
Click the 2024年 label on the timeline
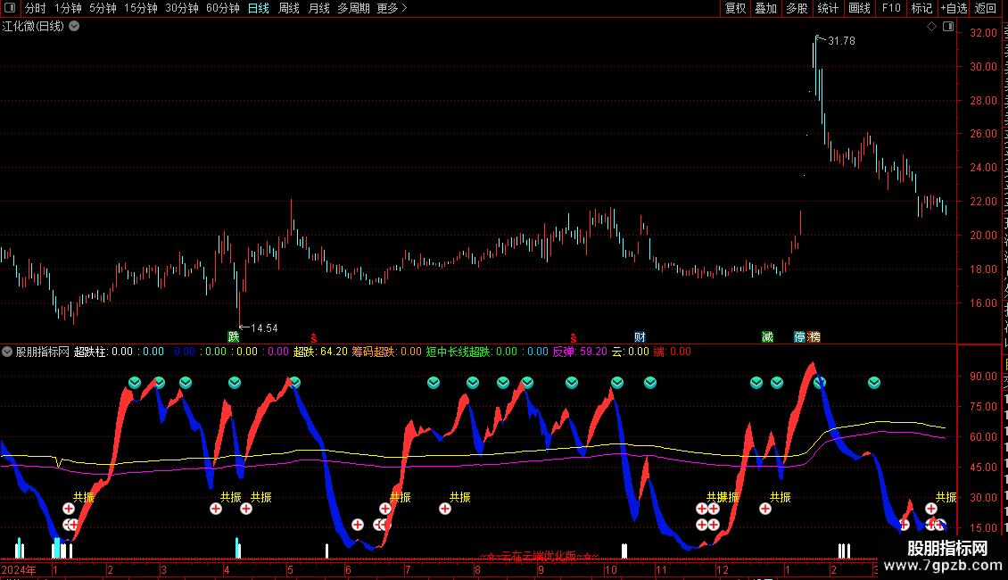coord(20,569)
